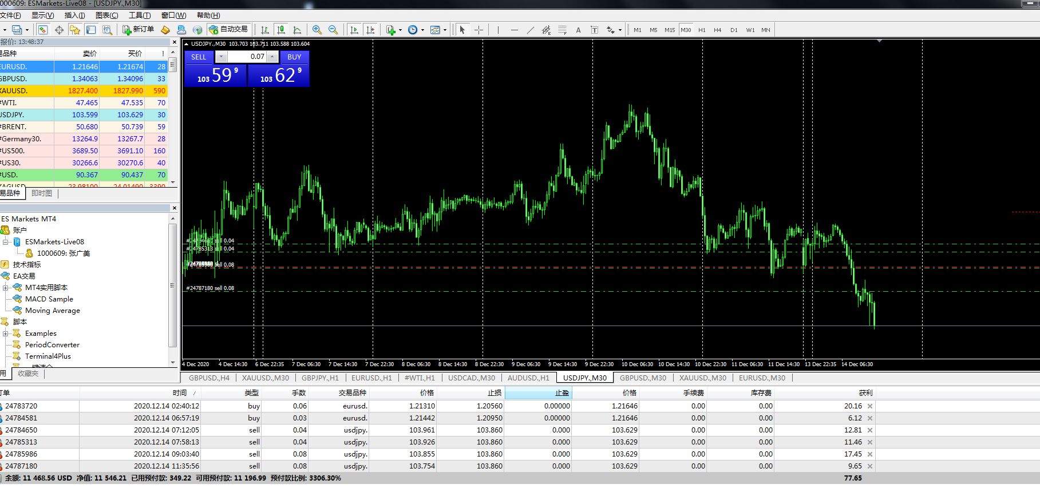The height and width of the screenshot is (492, 1040).
Task: Click the signals broadcast toolbar icon
Action: click(x=197, y=30)
